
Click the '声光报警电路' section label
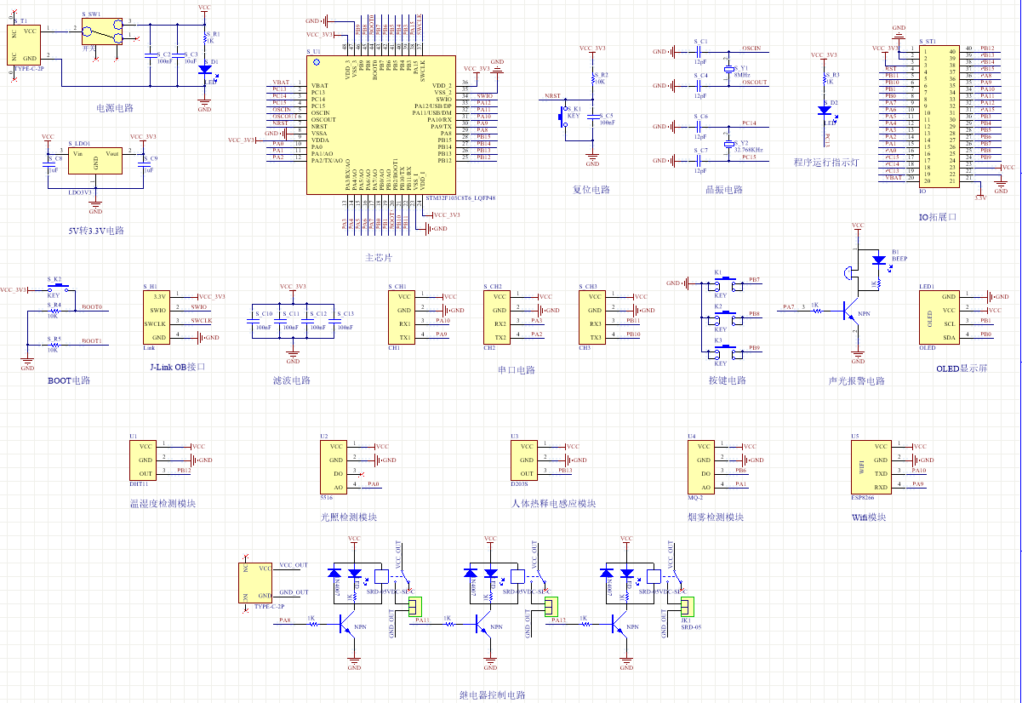[x=857, y=380]
